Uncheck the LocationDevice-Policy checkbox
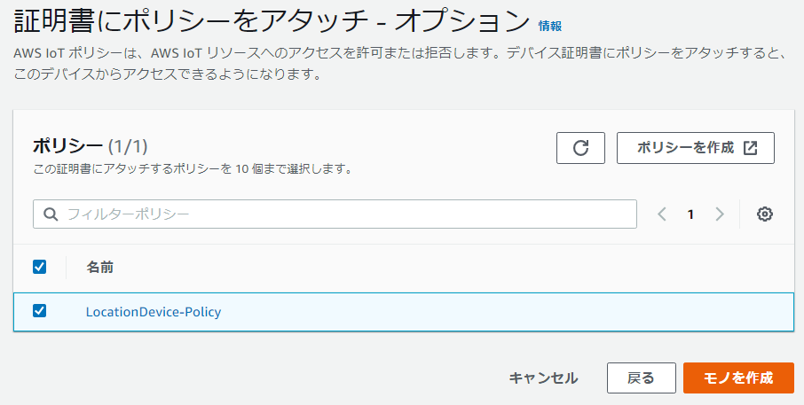This screenshot has height=405, width=804. tap(39, 311)
